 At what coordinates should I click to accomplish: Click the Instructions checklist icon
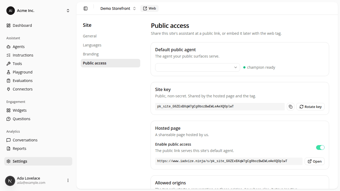[8, 55]
